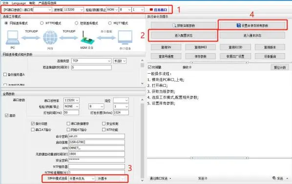
Task: Click 保存参数 button
Action: point(201,56)
